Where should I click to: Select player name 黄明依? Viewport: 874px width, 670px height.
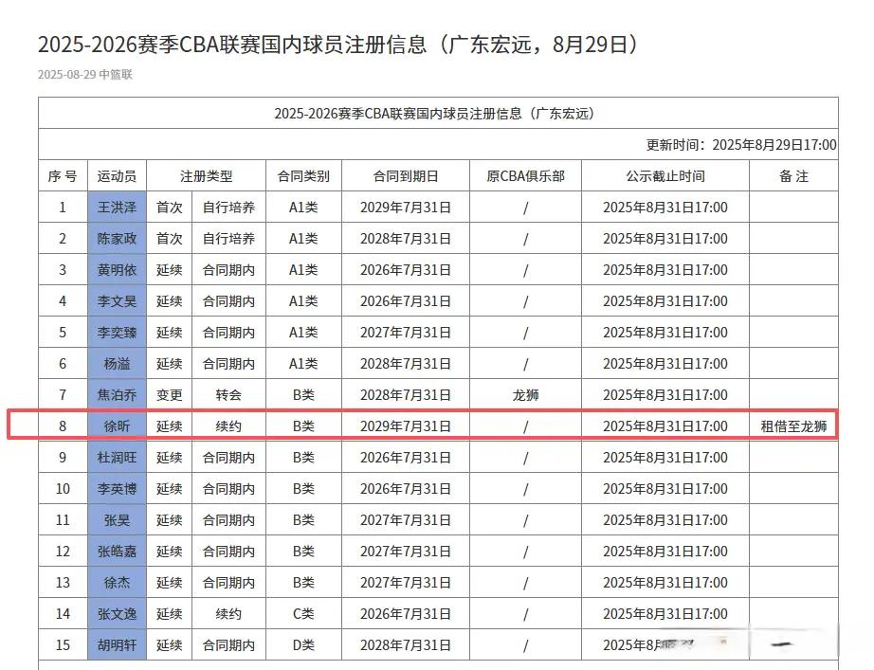click(x=117, y=270)
